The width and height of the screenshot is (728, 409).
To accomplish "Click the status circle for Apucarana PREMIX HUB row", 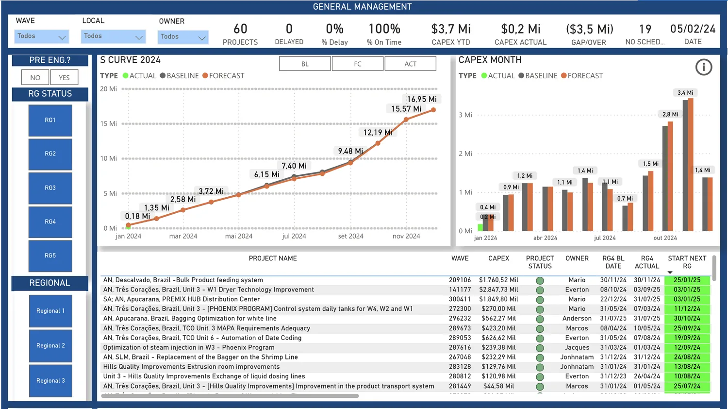I will [x=540, y=300].
